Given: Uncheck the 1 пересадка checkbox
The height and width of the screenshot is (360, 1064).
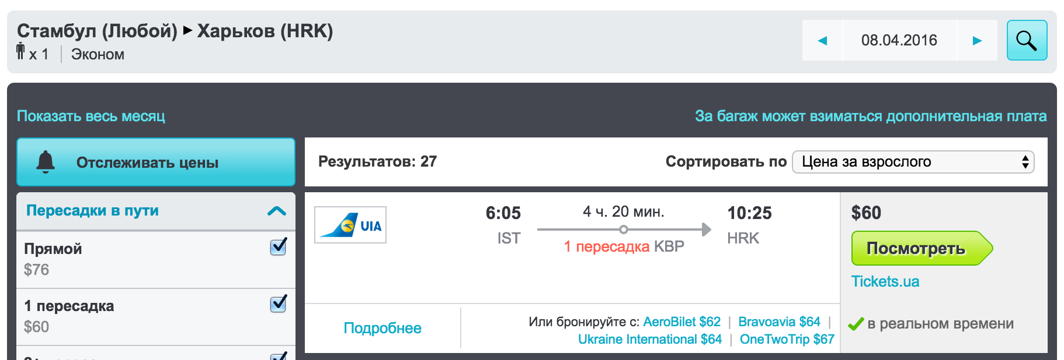Looking at the screenshot, I should pos(279,304).
